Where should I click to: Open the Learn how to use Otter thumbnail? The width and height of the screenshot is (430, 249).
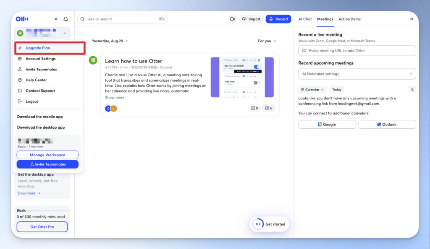click(242, 77)
